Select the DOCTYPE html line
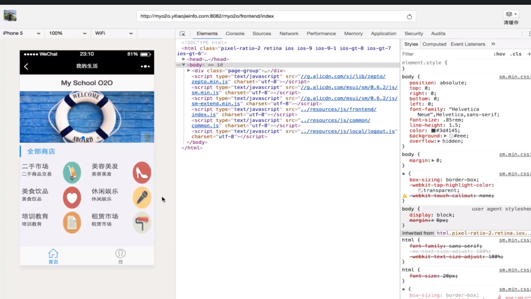Viewport: 531px width, 299px height. point(204,43)
